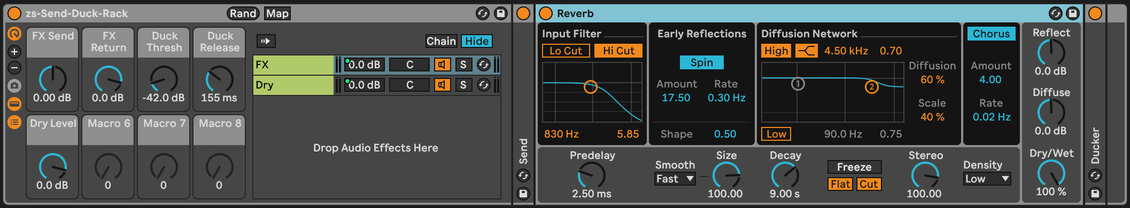Save the zs-Send-Duck-Rack preset
1130x208 pixels.
pyautogui.click(x=501, y=13)
